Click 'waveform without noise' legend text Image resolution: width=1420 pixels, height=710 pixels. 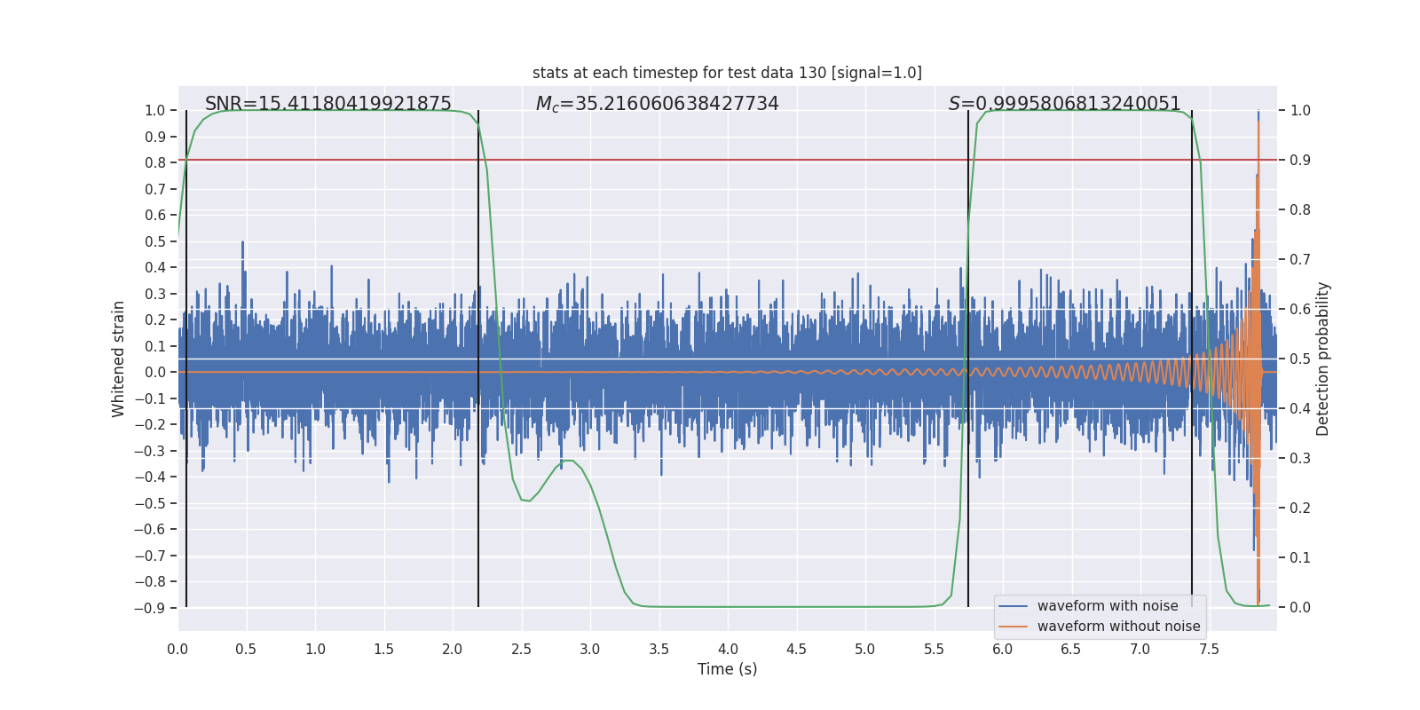[1119, 627]
